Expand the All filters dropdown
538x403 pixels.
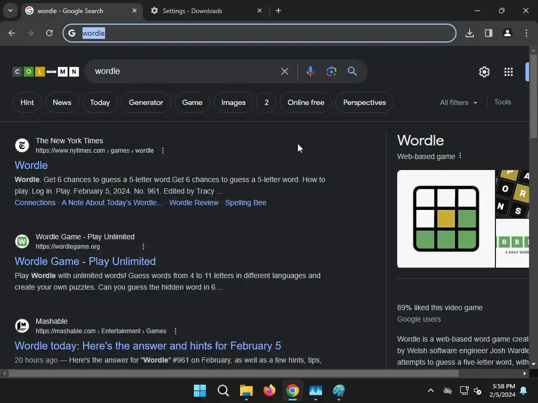click(459, 102)
